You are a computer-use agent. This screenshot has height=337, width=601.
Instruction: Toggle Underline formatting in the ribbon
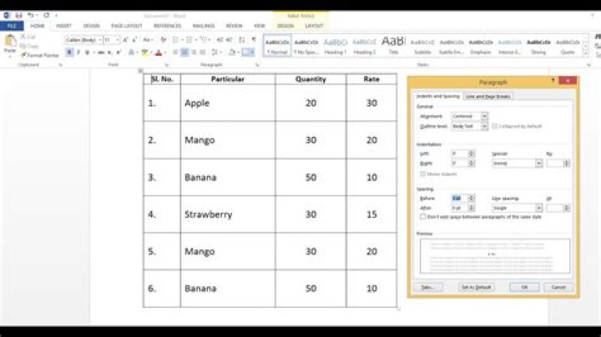pyautogui.click(x=88, y=52)
